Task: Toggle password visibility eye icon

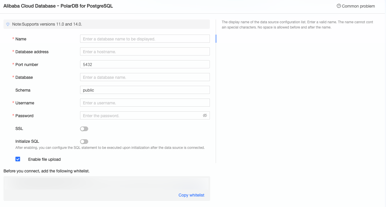Action: click(x=205, y=115)
